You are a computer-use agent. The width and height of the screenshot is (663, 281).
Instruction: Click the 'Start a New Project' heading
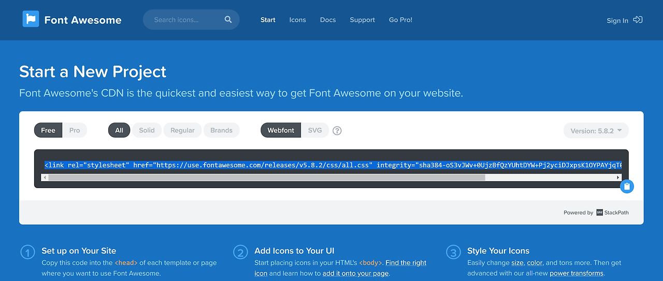[x=93, y=71]
